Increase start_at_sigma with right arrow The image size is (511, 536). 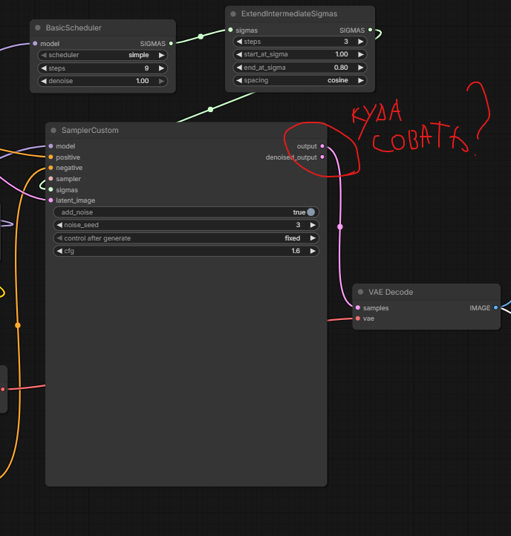click(x=360, y=54)
